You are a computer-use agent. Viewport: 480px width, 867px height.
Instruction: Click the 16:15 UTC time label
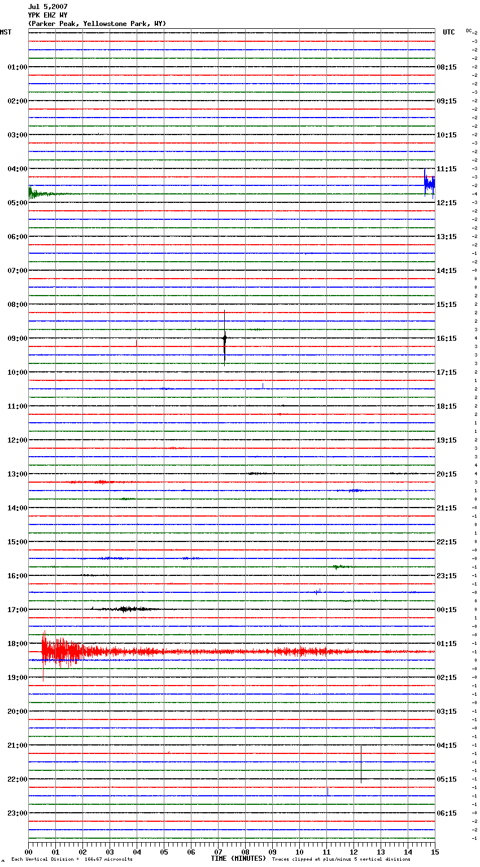pos(447,339)
